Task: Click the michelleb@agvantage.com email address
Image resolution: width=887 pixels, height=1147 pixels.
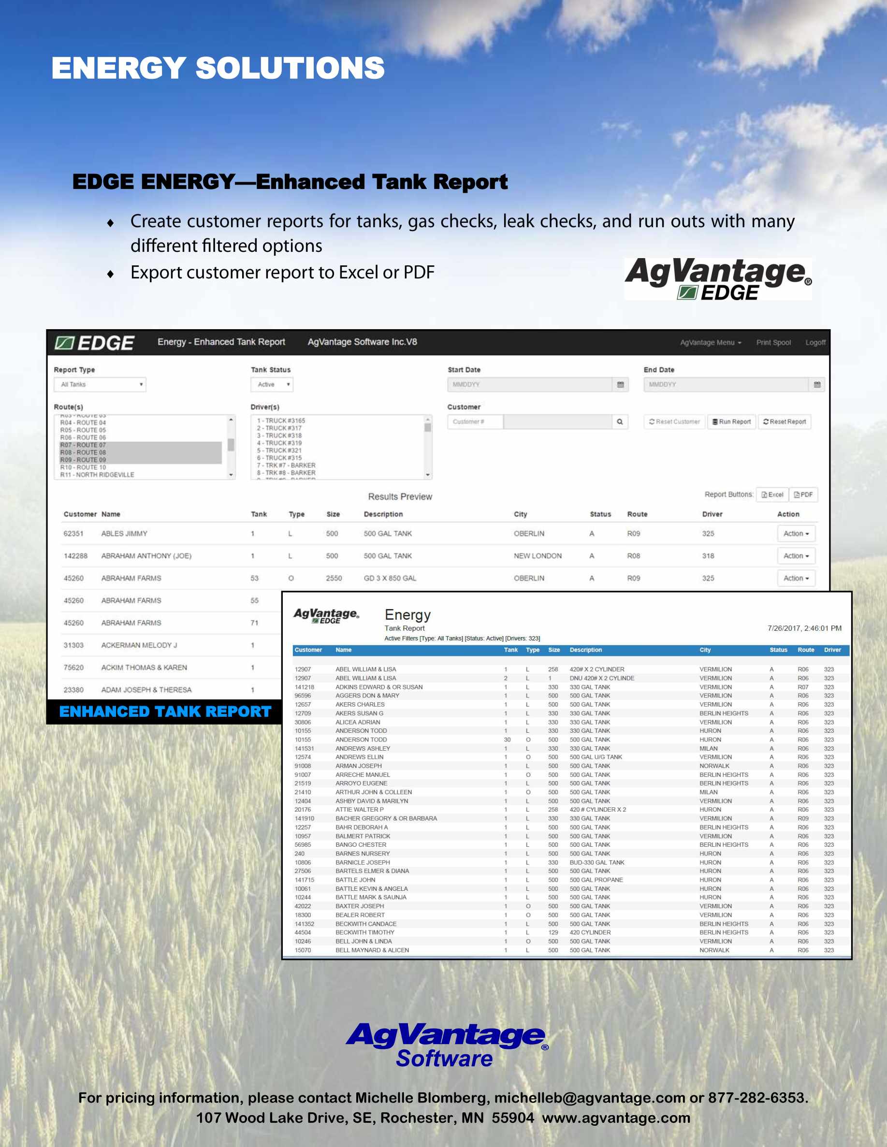Action: pos(590,1098)
